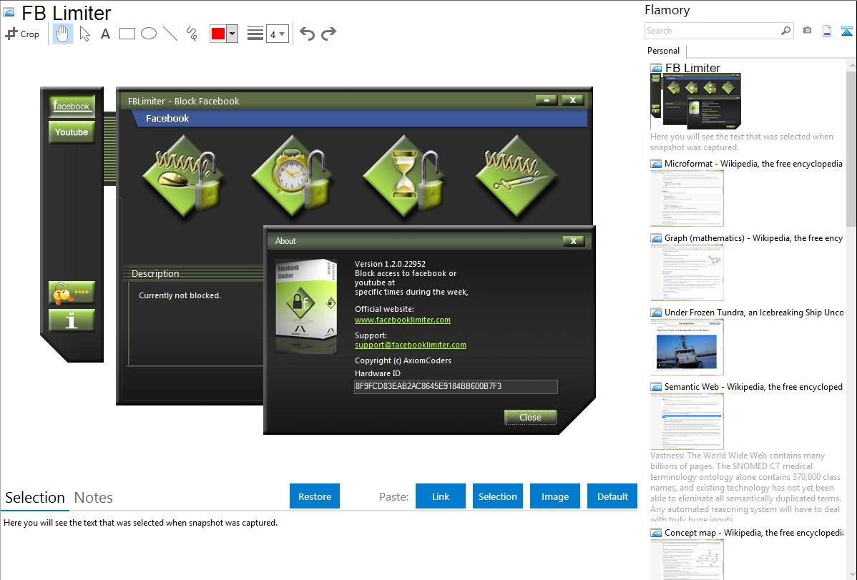
Task: Click the document page icon in Flamory
Action: [827, 31]
